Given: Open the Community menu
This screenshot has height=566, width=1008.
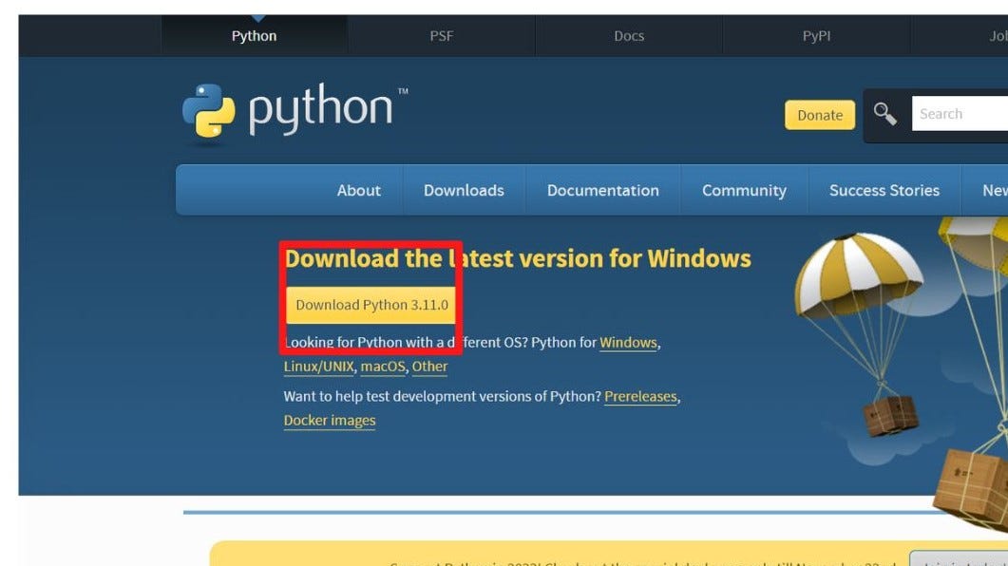Looking at the screenshot, I should click(x=744, y=190).
